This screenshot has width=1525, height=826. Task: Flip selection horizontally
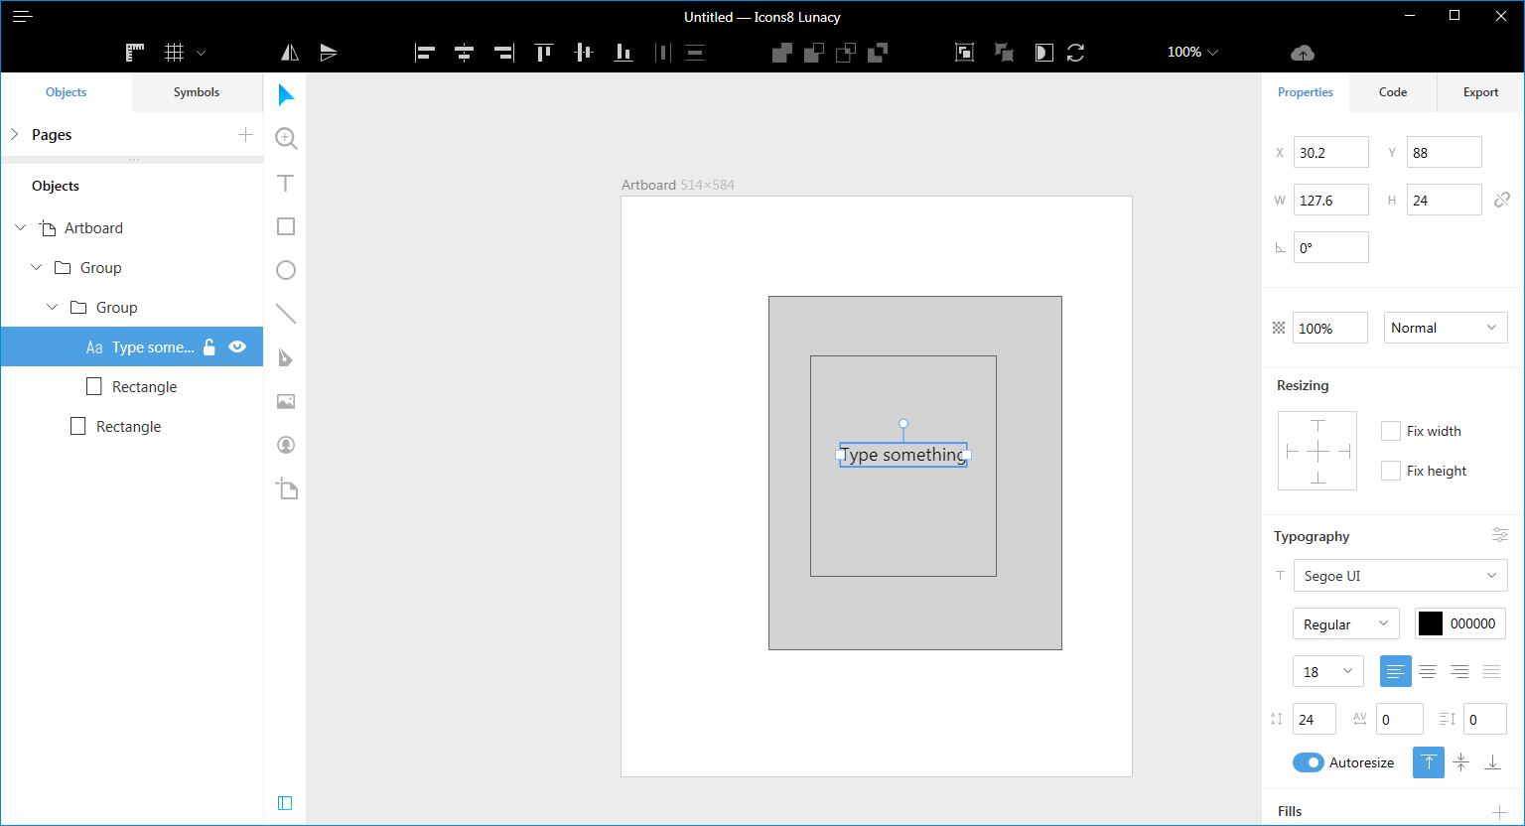tap(290, 53)
